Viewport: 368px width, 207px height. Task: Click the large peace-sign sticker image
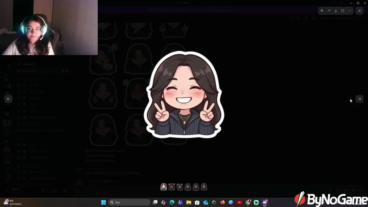click(184, 95)
